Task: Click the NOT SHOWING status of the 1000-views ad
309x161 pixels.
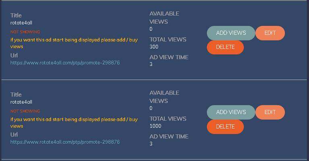Action: coord(25,111)
